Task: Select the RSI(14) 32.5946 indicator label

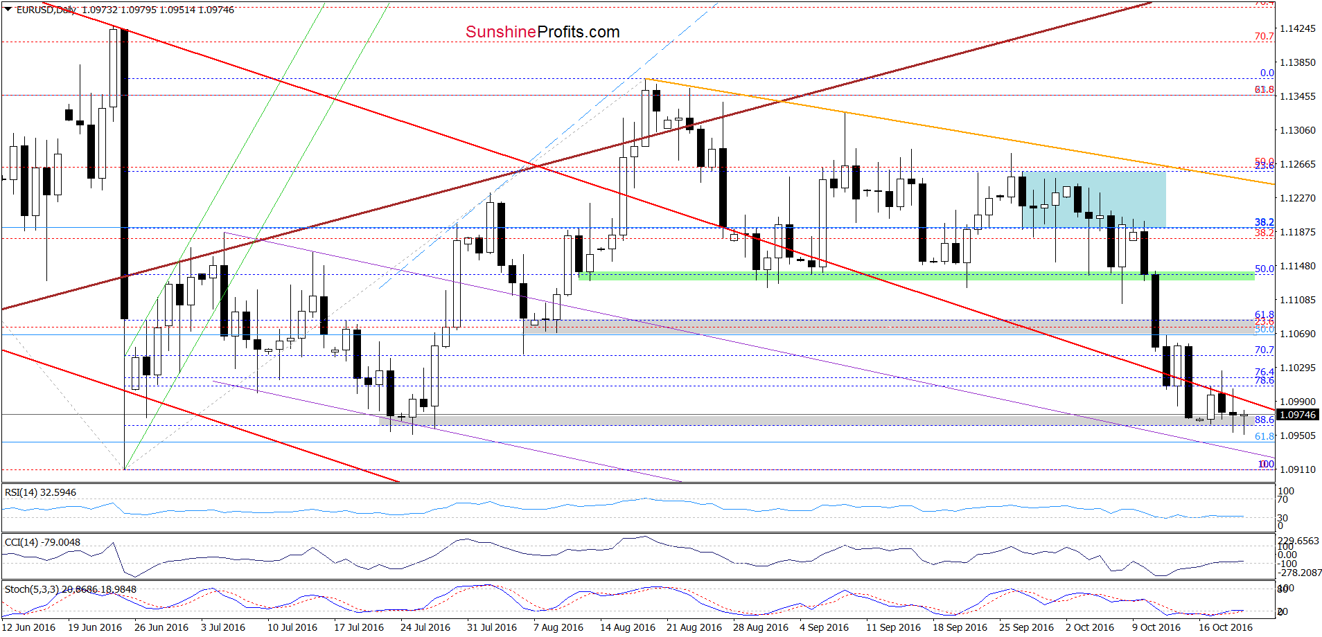Action: [x=40, y=492]
